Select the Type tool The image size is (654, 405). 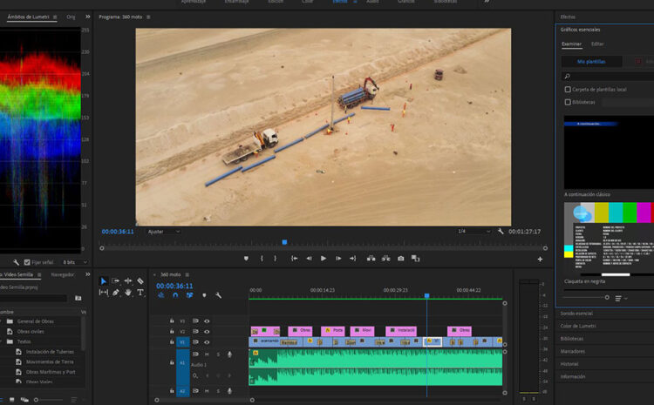[x=140, y=293]
